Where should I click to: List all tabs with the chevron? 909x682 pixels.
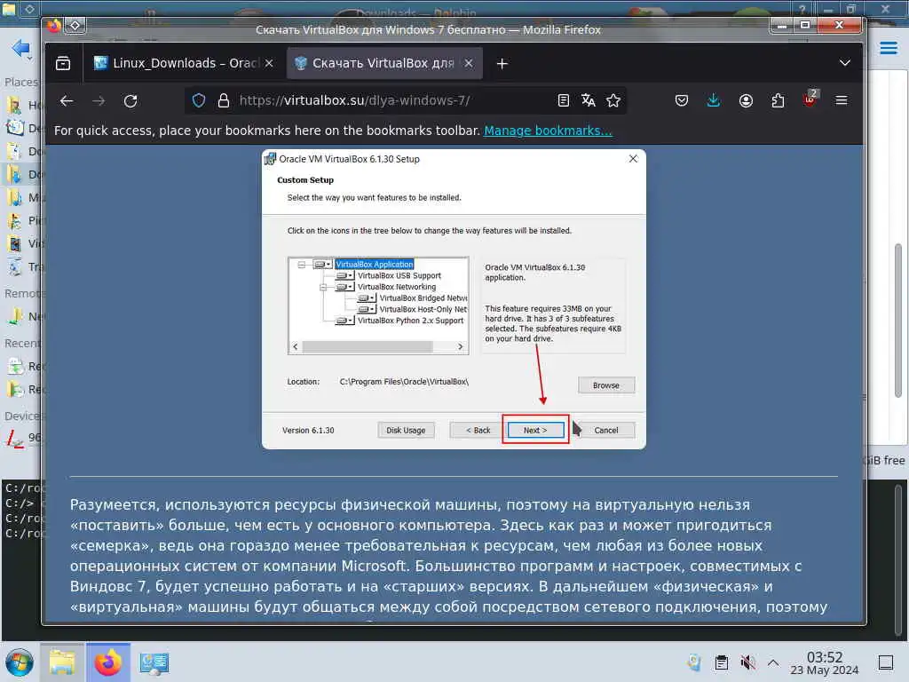(x=845, y=63)
